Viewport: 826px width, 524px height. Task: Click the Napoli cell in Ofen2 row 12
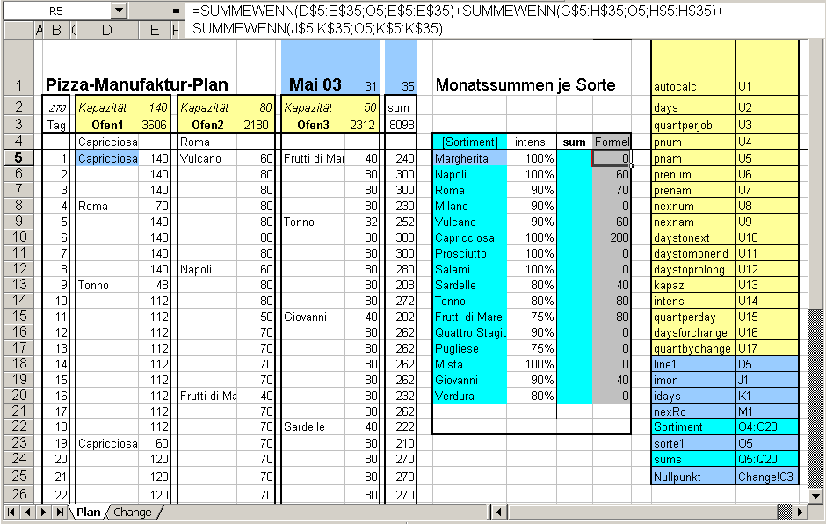coord(207,269)
